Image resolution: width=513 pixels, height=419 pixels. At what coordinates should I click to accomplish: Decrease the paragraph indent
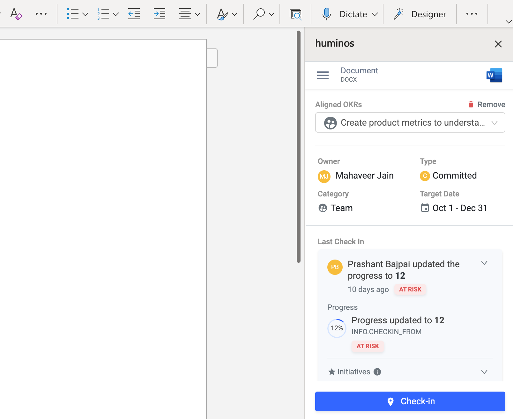[x=134, y=14]
